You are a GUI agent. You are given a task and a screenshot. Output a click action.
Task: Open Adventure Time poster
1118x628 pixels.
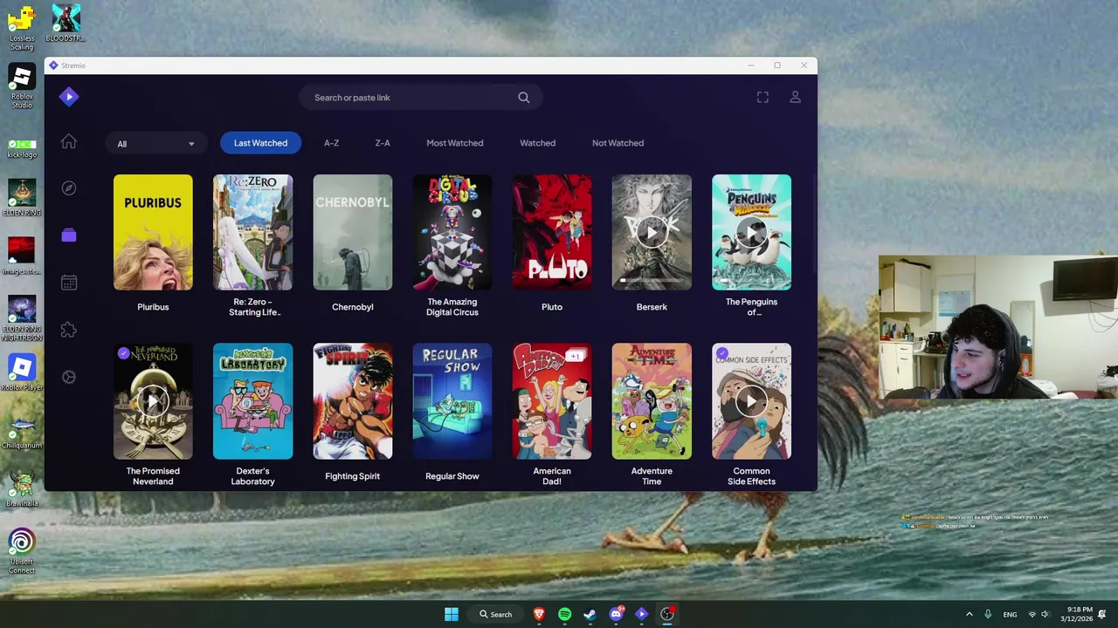coord(652,401)
